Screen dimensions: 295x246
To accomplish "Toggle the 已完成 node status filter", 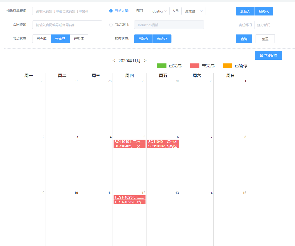I will [x=42, y=39].
